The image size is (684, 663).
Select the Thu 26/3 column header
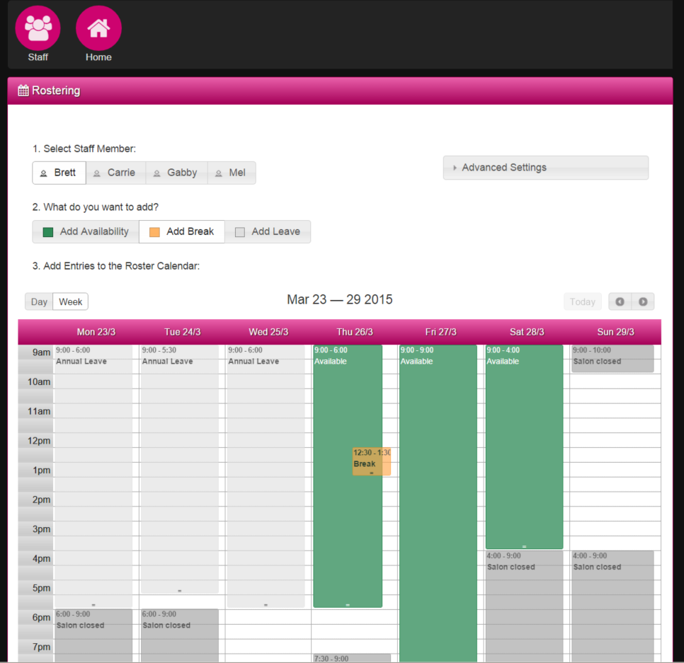pos(355,332)
